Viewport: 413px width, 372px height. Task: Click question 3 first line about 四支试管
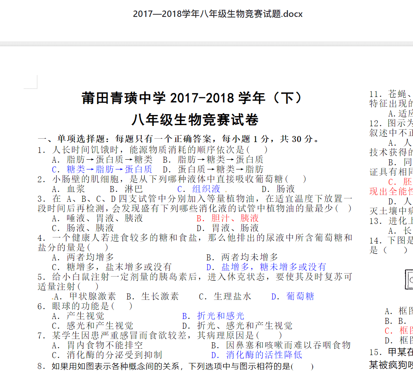coord(195,198)
